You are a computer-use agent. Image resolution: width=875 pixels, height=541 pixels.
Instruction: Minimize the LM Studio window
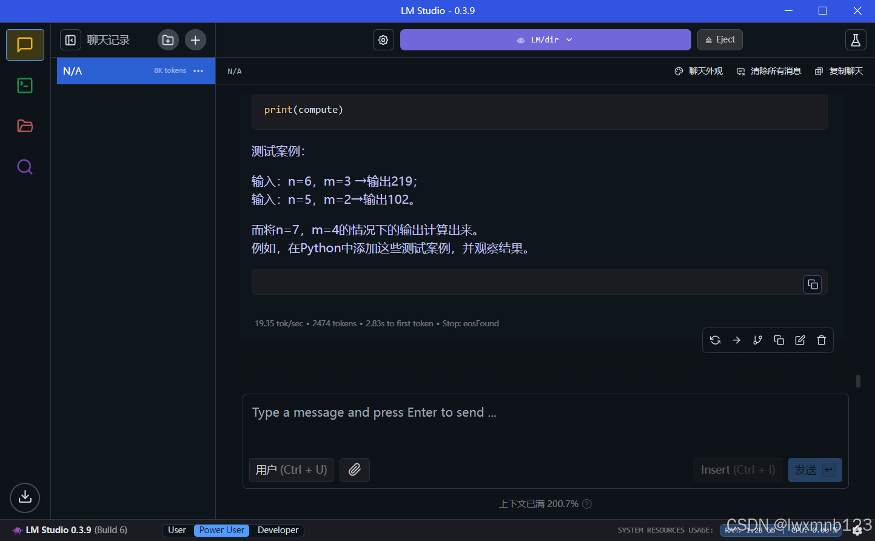coord(788,11)
